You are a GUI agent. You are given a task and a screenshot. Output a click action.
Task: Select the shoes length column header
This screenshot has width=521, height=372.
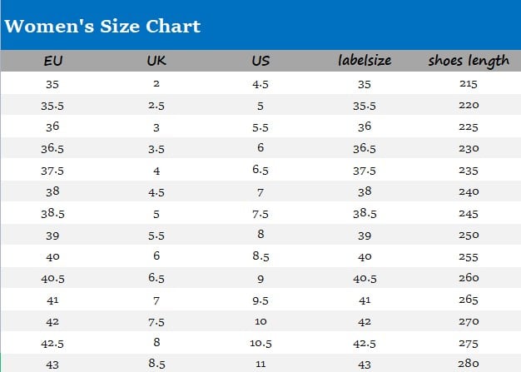click(x=469, y=61)
